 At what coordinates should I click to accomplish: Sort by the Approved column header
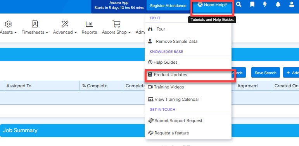[253, 86]
